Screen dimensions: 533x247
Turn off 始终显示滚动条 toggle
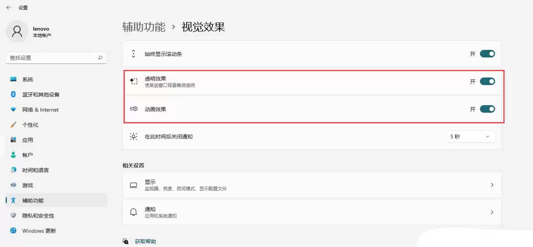tap(487, 54)
